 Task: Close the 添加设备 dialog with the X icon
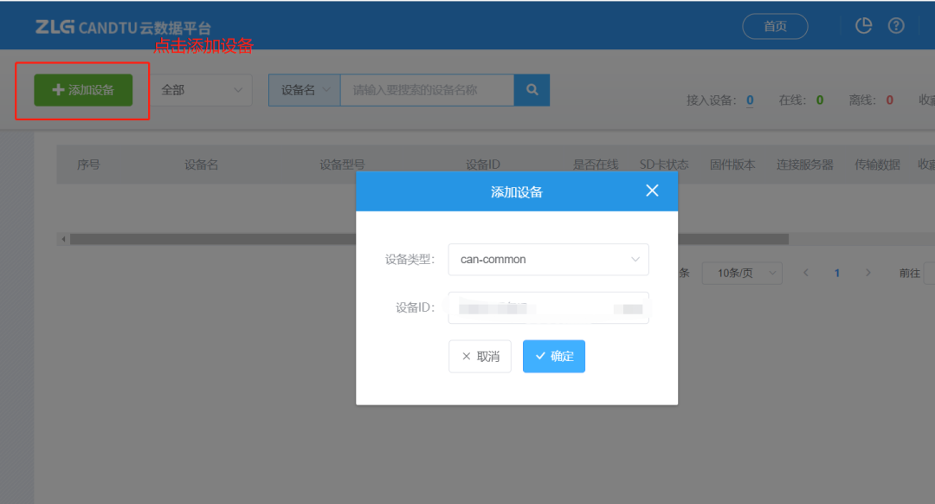point(652,191)
